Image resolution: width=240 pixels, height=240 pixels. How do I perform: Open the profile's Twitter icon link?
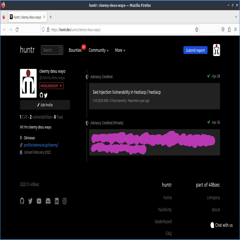click(46, 95)
